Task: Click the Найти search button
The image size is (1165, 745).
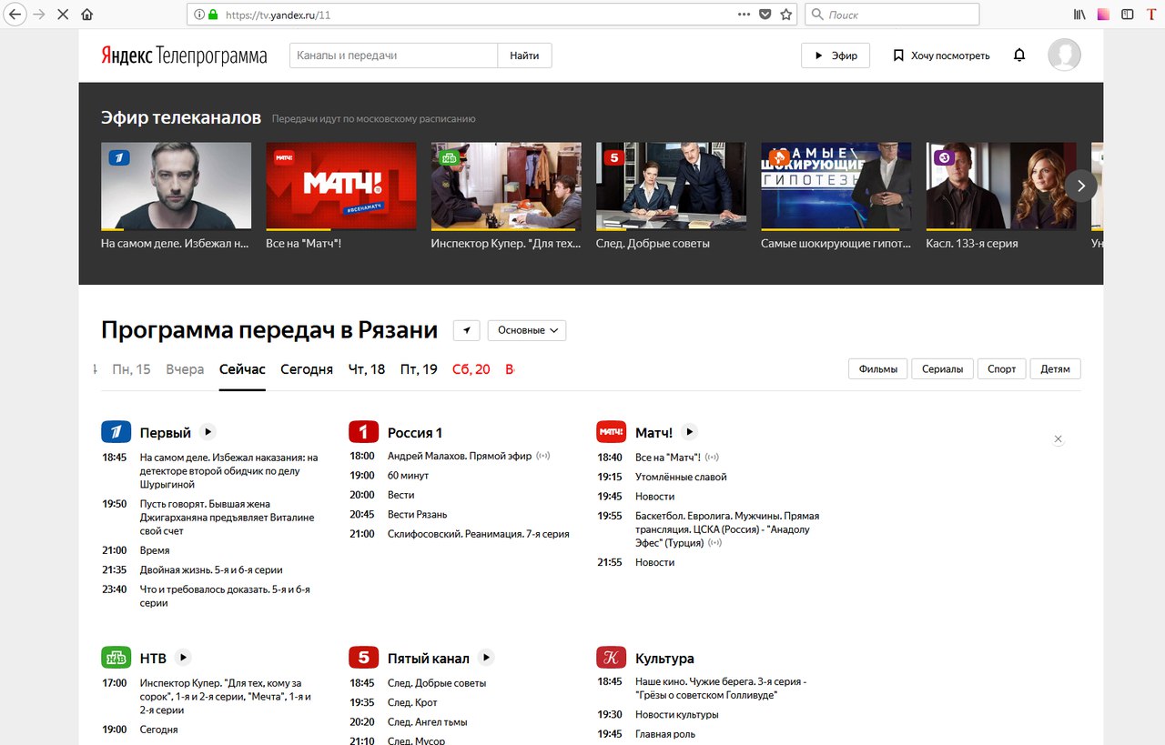Action: tap(524, 55)
